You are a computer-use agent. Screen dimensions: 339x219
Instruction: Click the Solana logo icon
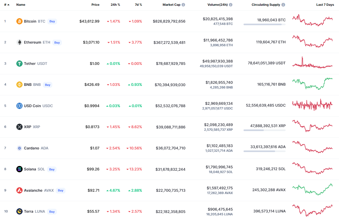tap(19, 169)
